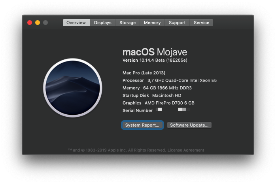Click the macOS Mojave title
The height and width of the screenshot is (184, 276).
click(x=155, y=52)
